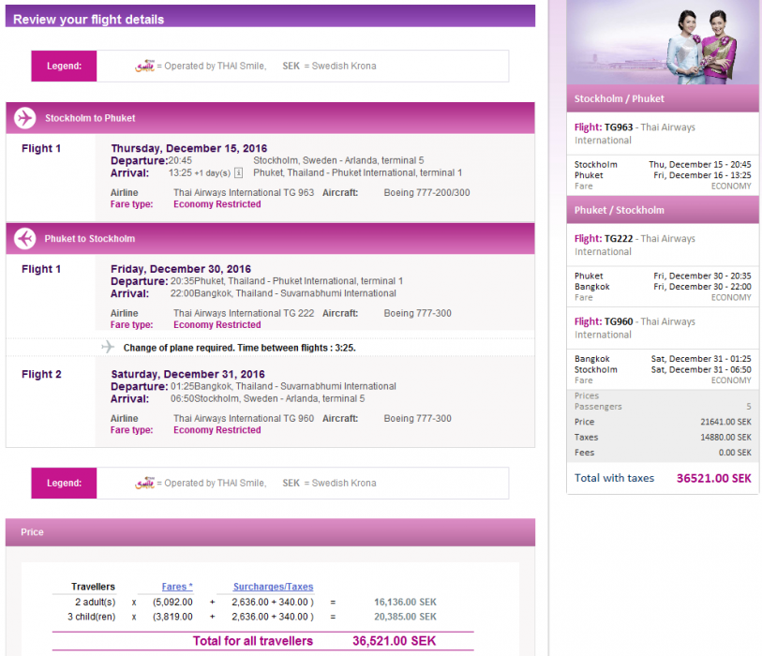This screenshot has height=656, width=762.
Task: Click the THAI Smile logo in the Legend above Price
Action: click(x=145, y=483)
